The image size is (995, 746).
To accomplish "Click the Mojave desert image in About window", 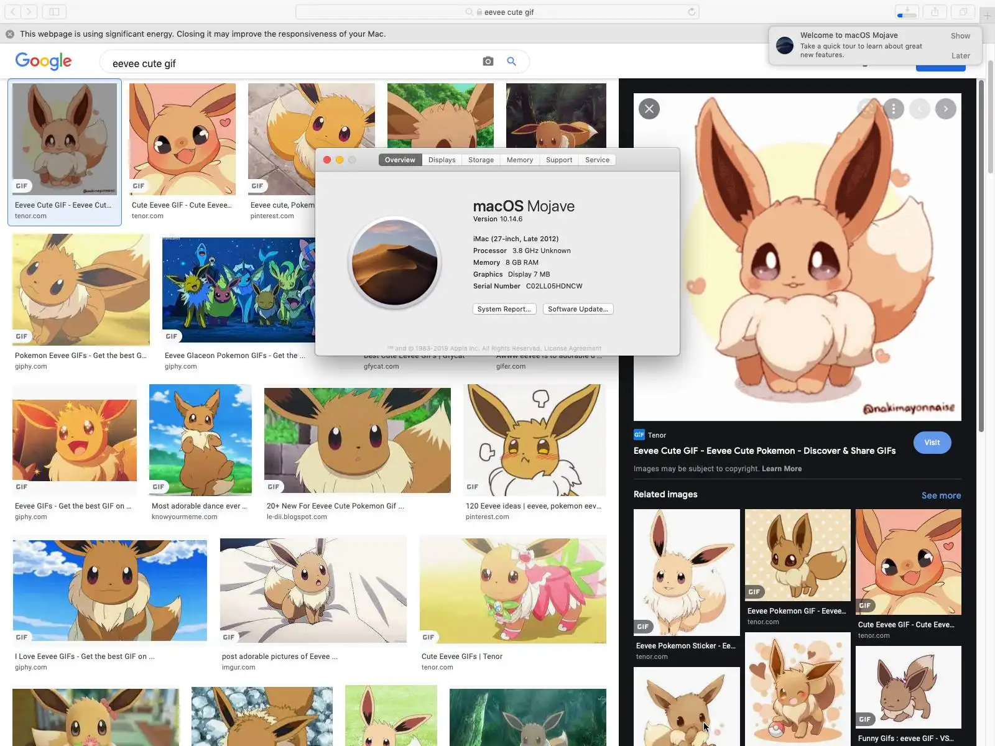I will click(394, 262).
